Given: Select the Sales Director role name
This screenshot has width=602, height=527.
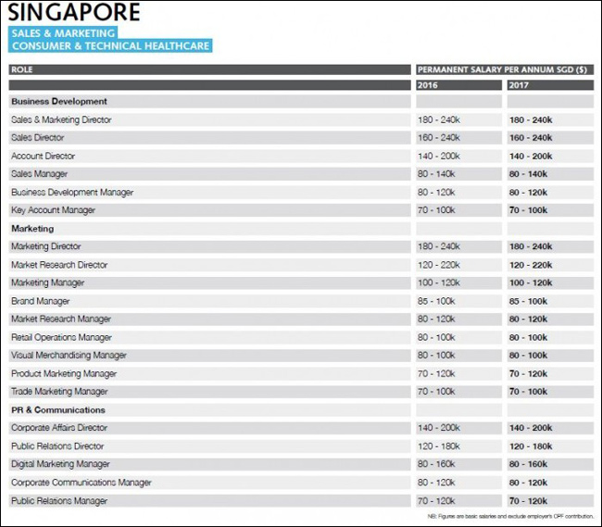Looking at the screenshot, I should (x=38, y=137).
